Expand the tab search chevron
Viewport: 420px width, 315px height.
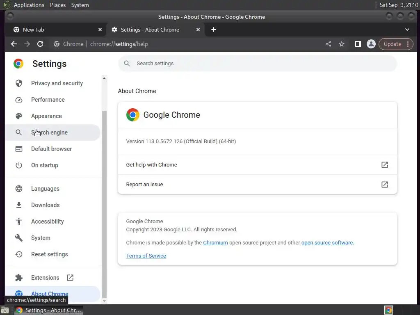(407, 30)
